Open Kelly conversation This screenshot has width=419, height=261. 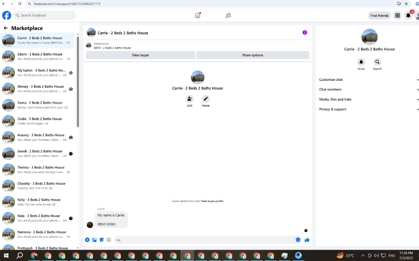[38, 202]
